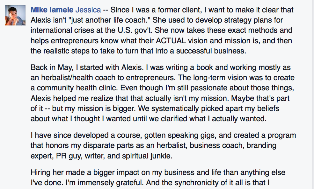Open the Mike Iamele profile name link
This screenshot has height=189, width=314.
[x=52, y=10]
